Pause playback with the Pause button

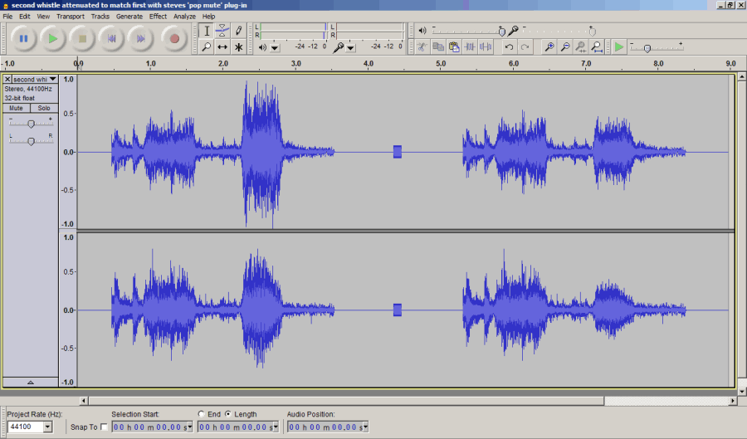(23, 38)
